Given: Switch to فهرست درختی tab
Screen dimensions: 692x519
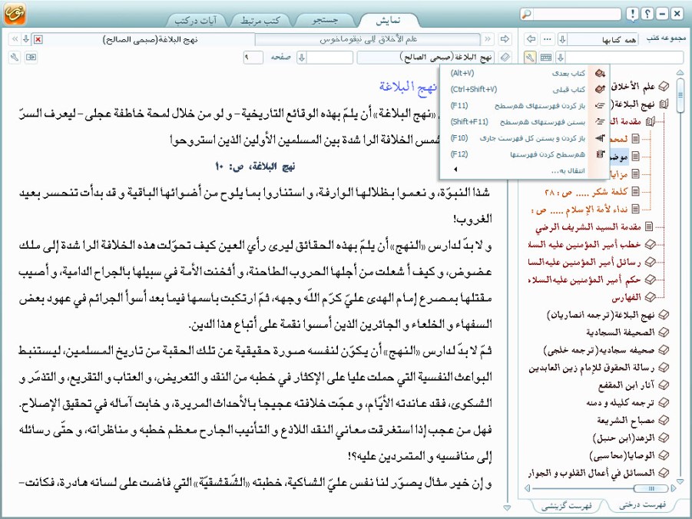Looking at the screenshot, I should pos(643,505).
